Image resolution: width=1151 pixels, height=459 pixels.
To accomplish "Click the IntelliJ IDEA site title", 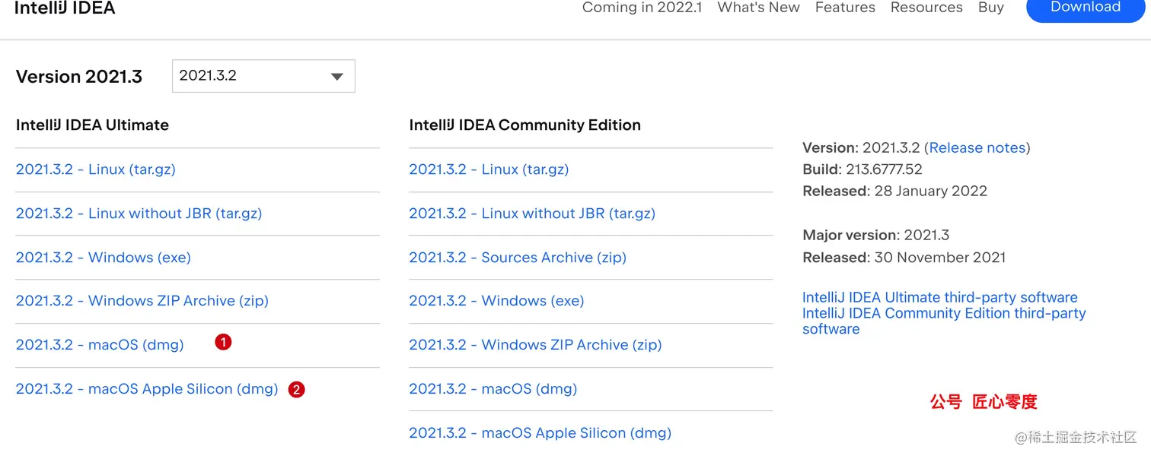I will click(x=65, y=8).
